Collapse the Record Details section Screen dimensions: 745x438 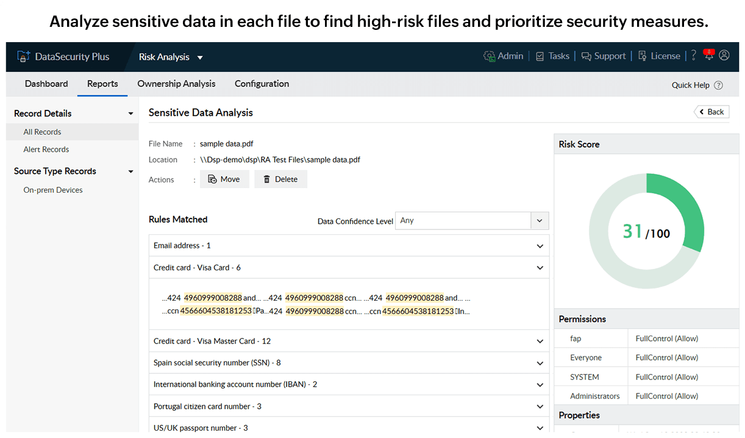click(x=130, y=113)
